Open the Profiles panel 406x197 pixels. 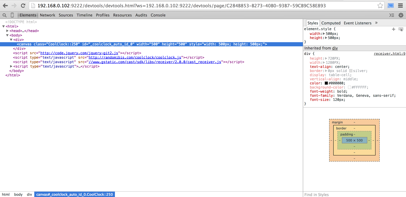tap(103, 15)
